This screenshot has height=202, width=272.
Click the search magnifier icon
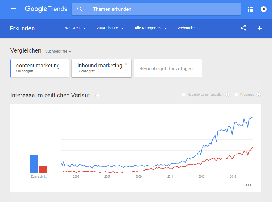(80, 9)
